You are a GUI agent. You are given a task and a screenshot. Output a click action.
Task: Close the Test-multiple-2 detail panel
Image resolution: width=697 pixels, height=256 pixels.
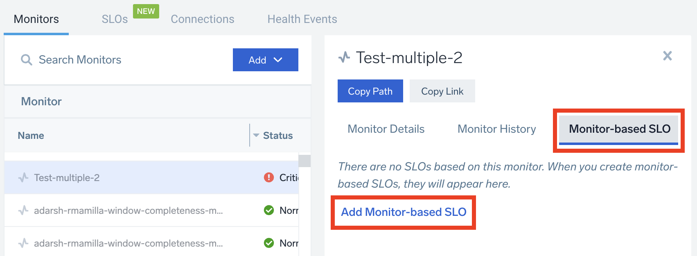668,56
